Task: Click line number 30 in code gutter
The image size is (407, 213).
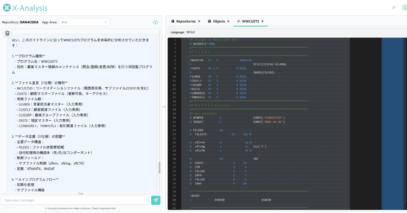Action: pyautogui.click(x=174, y=159)
